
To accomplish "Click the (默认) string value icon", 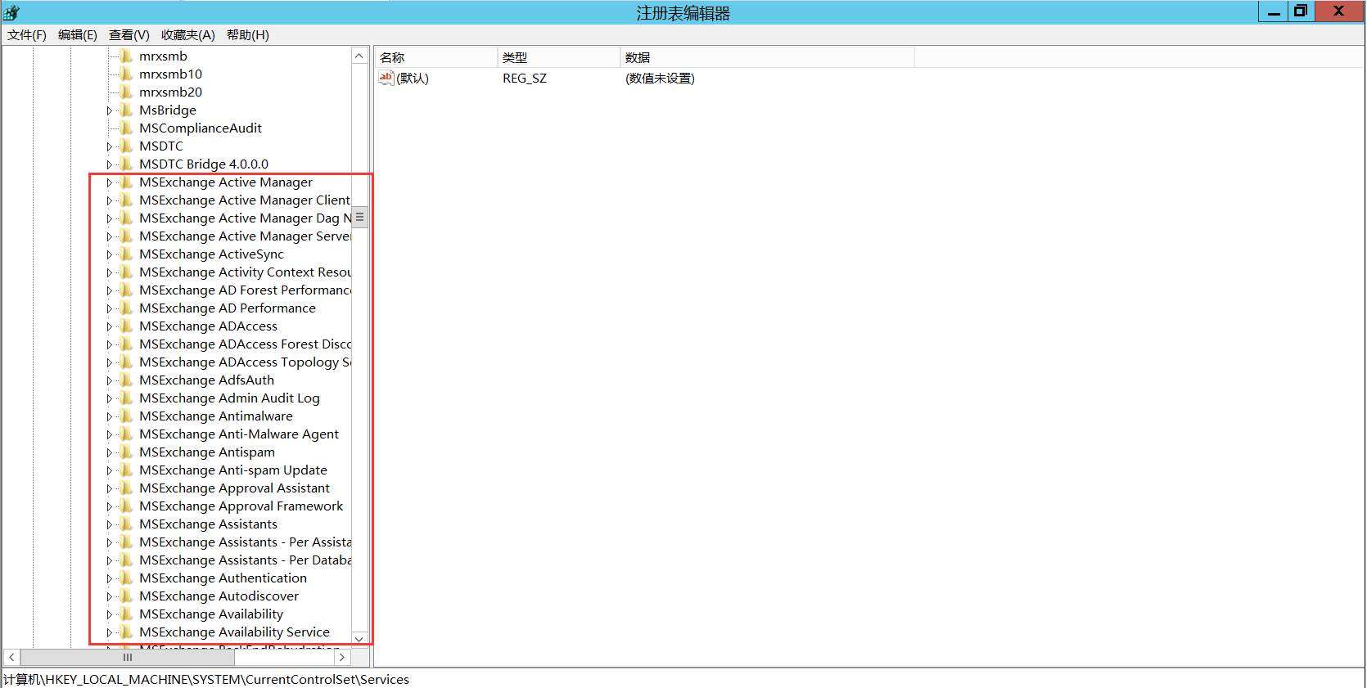I will click(386, 78).
